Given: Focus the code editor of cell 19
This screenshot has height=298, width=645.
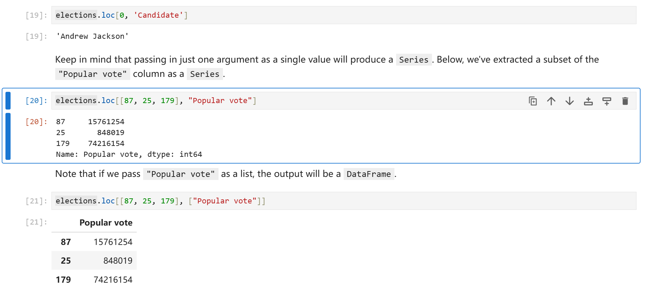Looking at the screenshot, I should (341, 15).
